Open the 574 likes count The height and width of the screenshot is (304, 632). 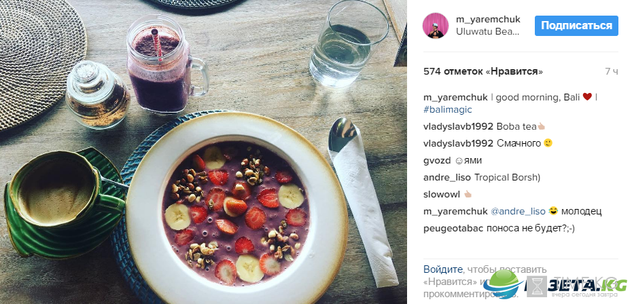(x=483, y=72)
